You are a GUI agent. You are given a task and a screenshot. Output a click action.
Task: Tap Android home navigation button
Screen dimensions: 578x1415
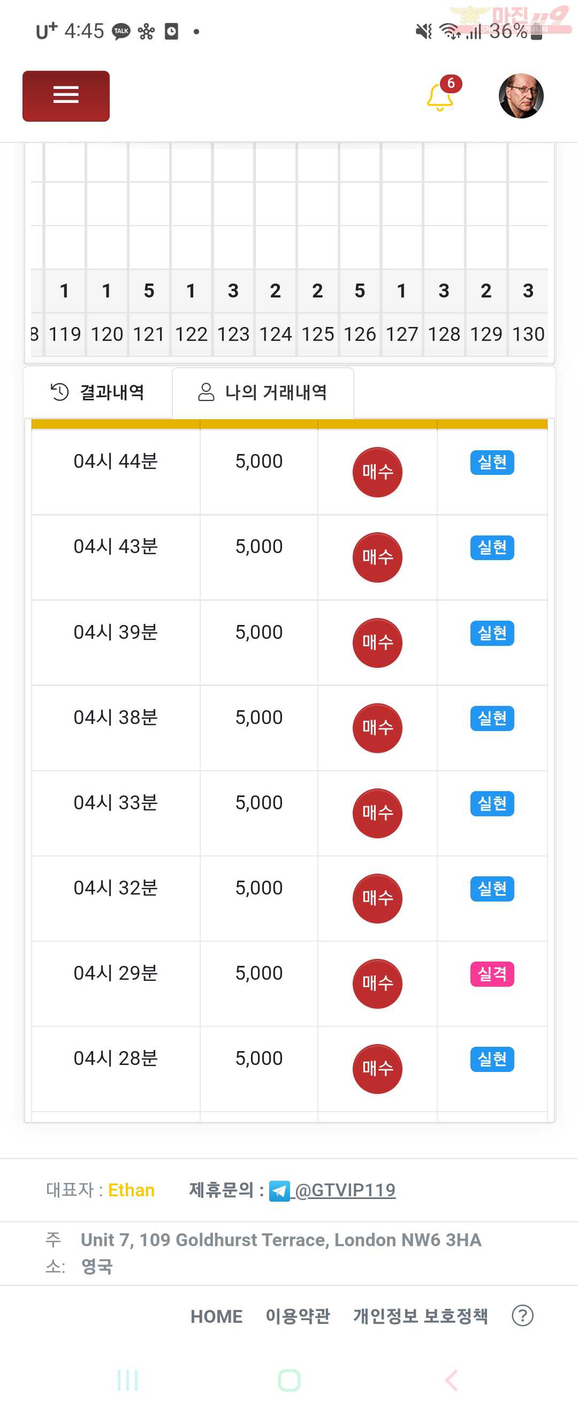(289, 1380)
